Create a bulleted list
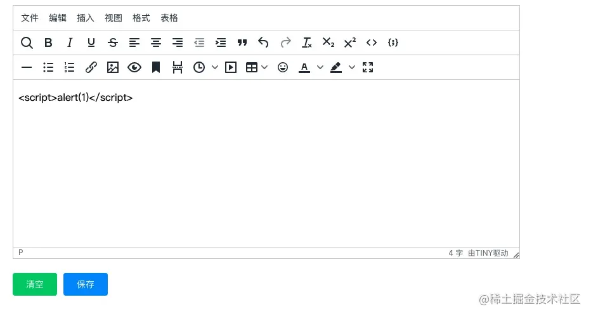 48,67
